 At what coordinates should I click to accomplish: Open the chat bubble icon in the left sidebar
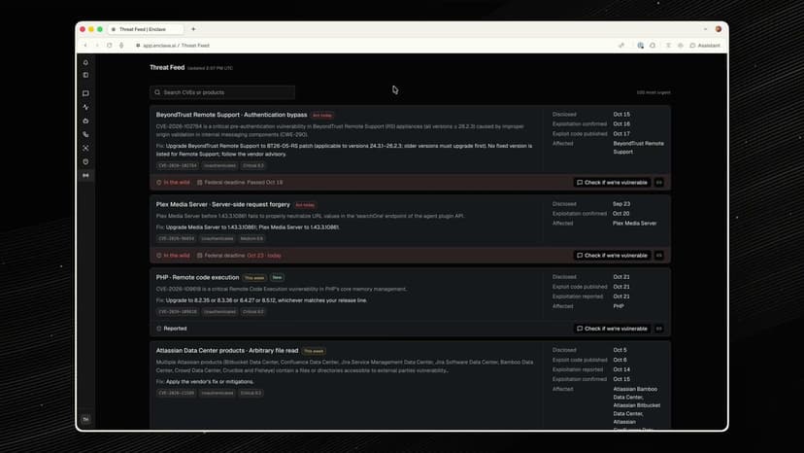(85, 93)
